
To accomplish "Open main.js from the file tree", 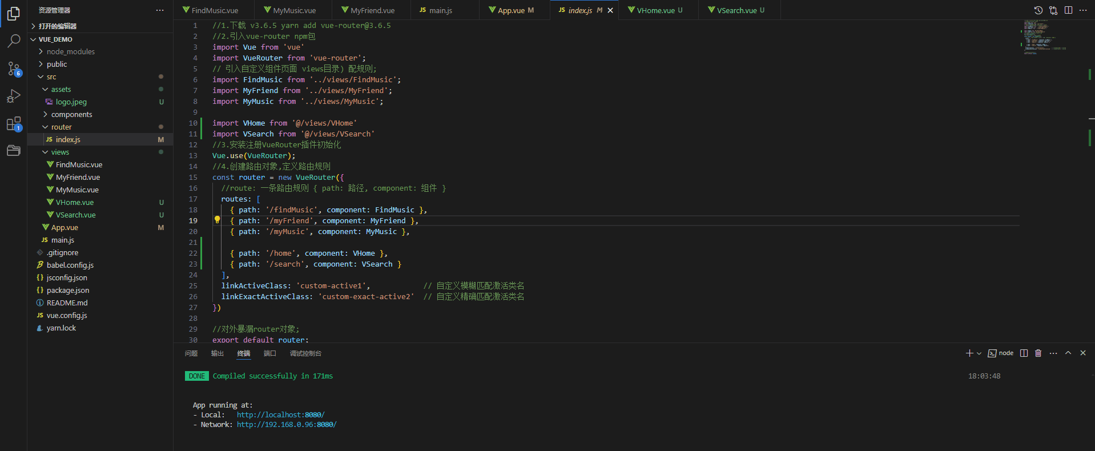I will pyautogui.click(x=100, y=240).
